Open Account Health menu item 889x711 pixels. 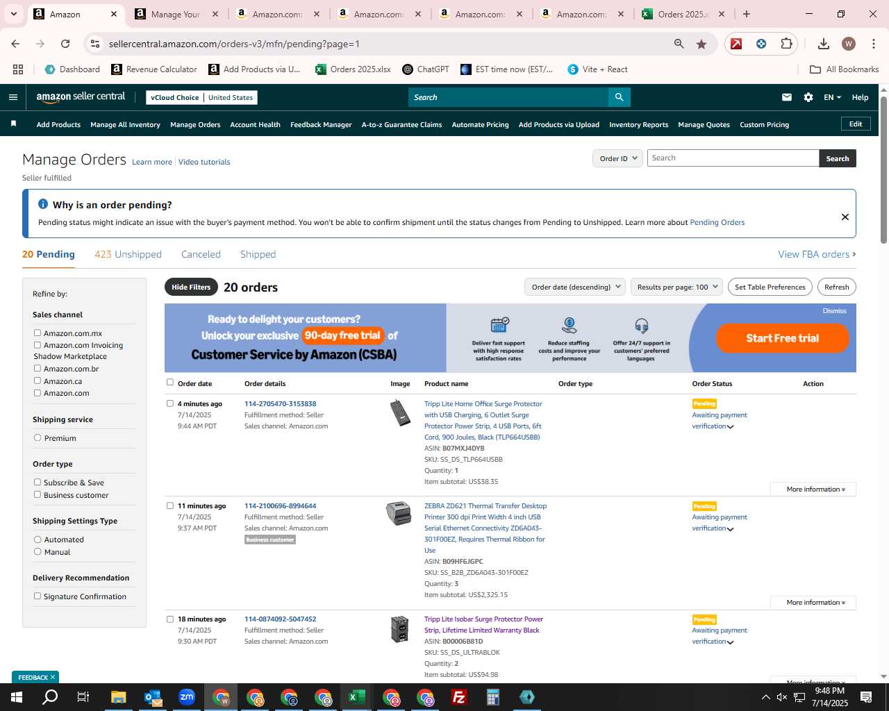coord(255,124)
